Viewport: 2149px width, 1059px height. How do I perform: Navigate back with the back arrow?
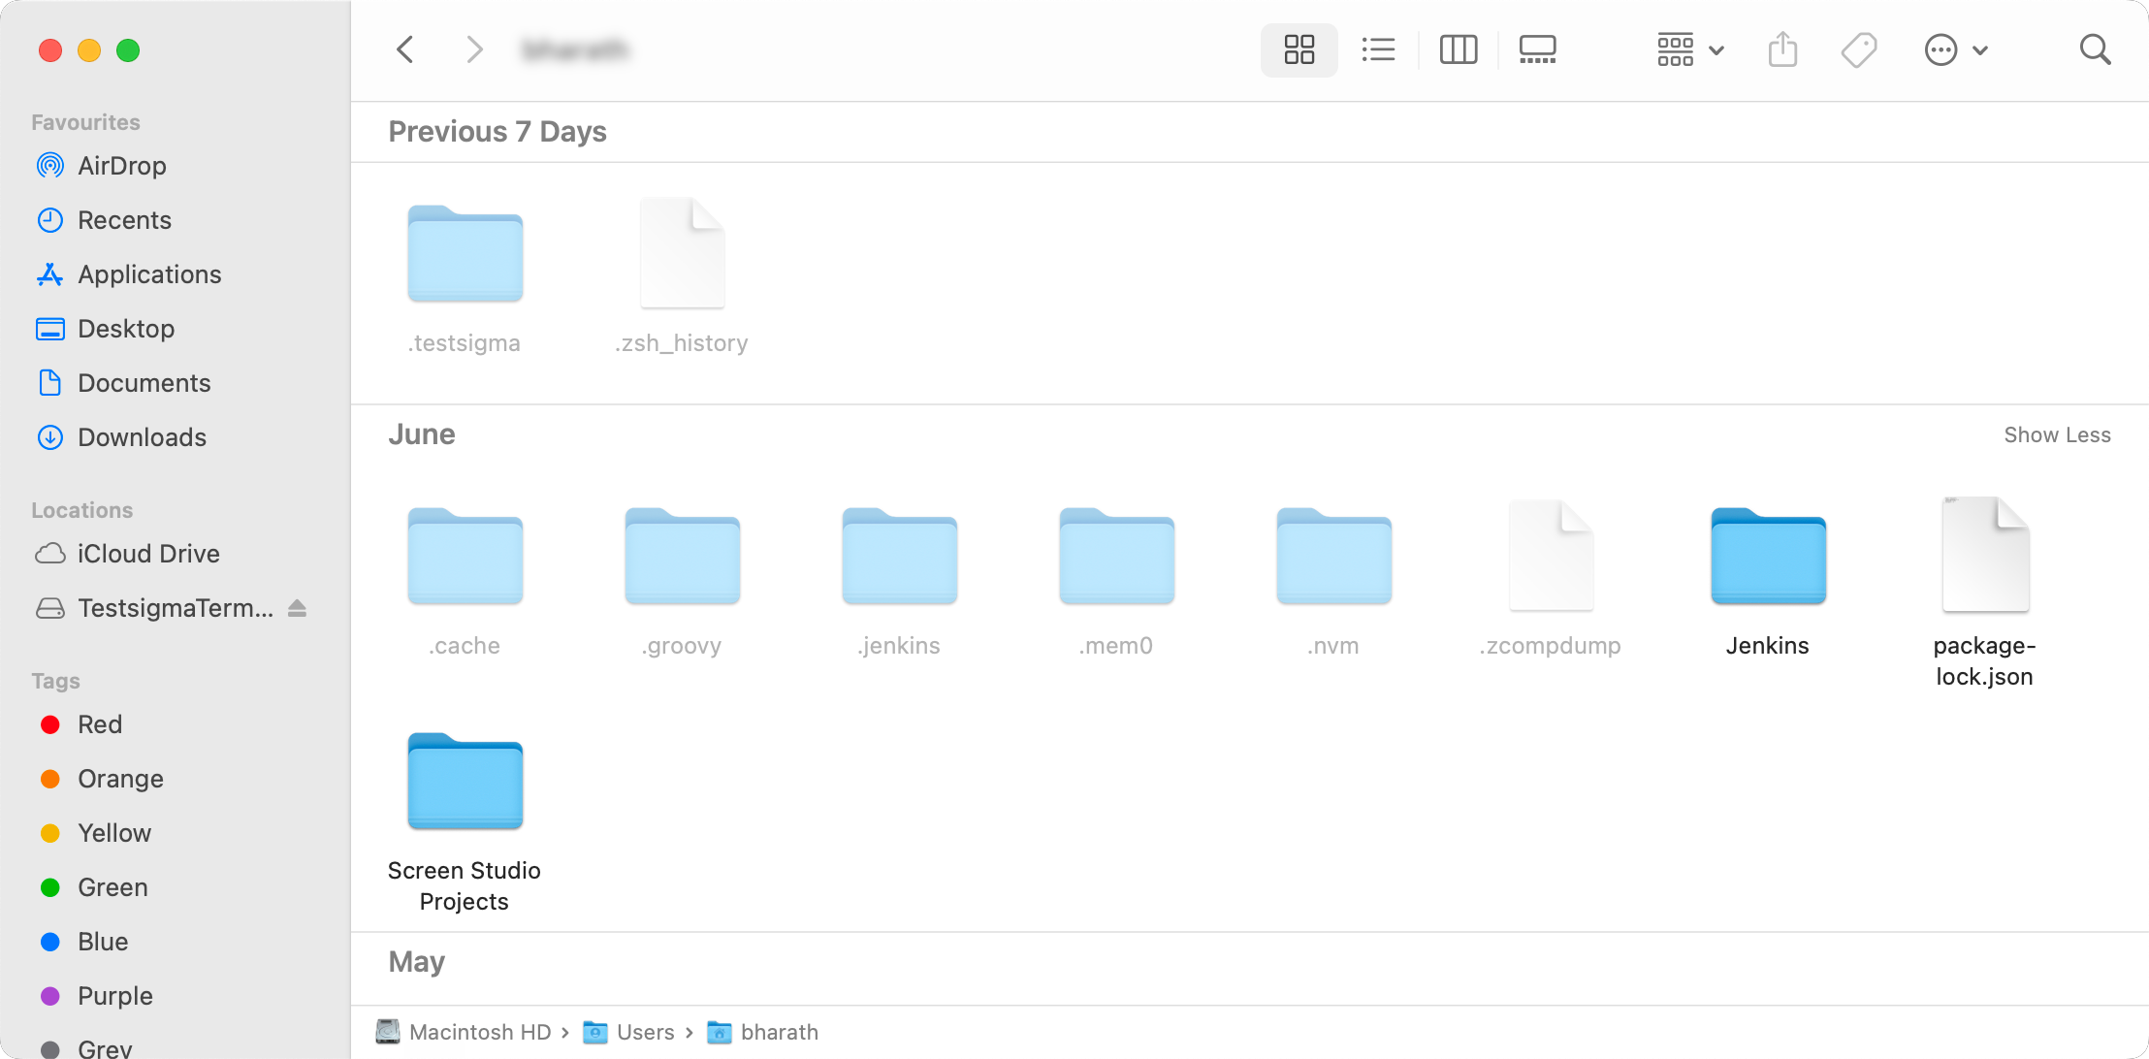click(x=405, y=48)
